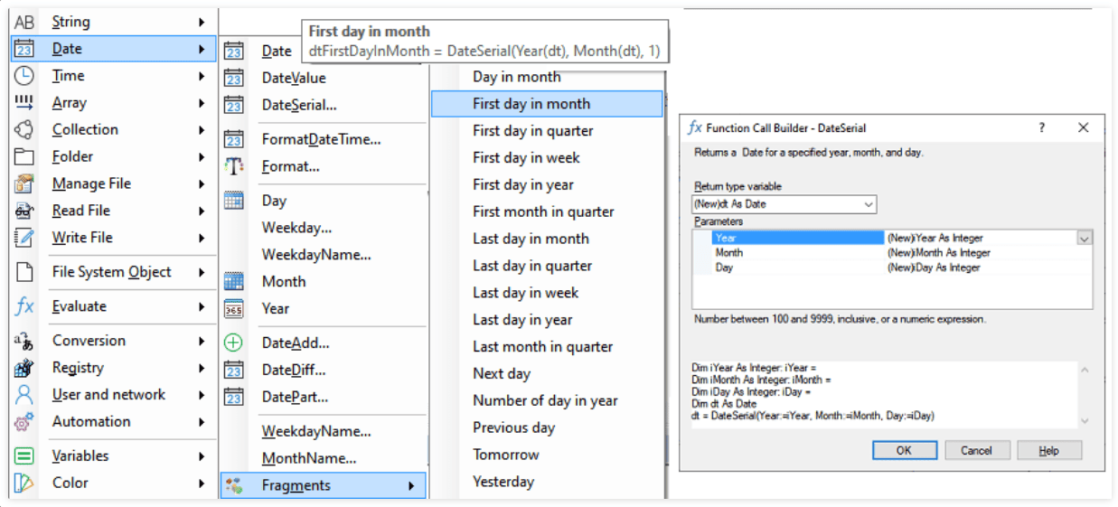Click the Conversion menu icon
1118x507 pixels.
[24, 341]
